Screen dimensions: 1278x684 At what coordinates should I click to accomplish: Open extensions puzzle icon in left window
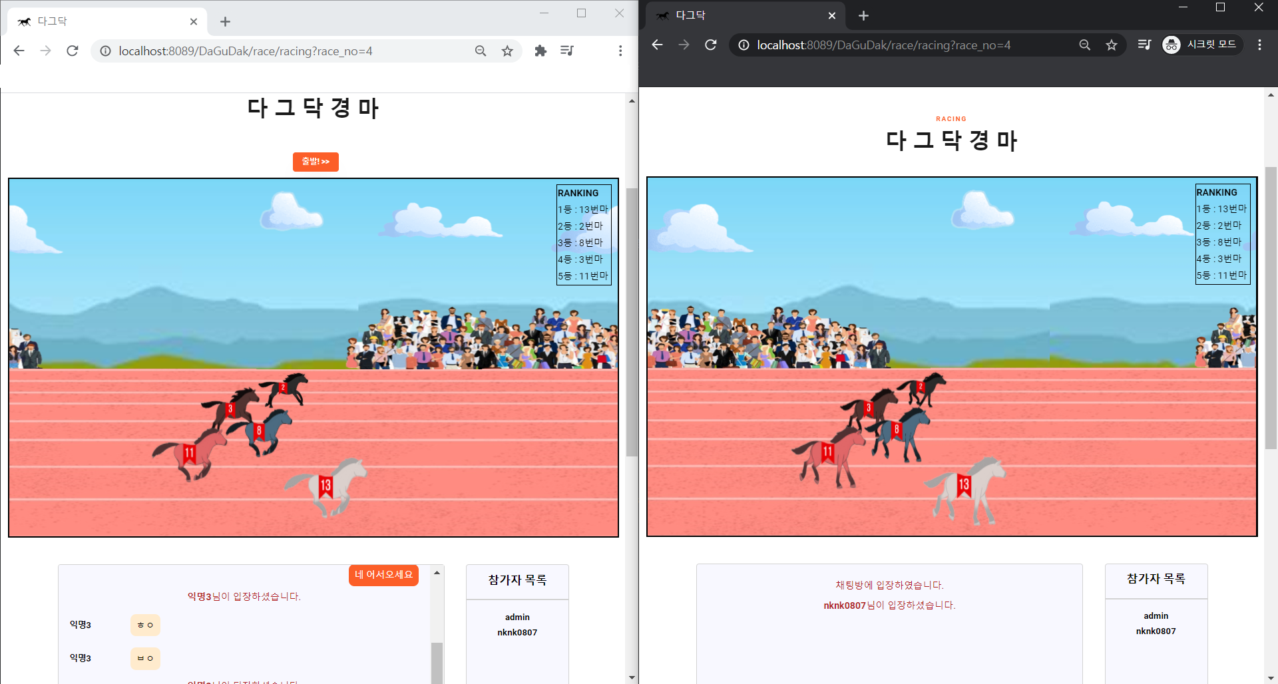(x=540, y=51)
